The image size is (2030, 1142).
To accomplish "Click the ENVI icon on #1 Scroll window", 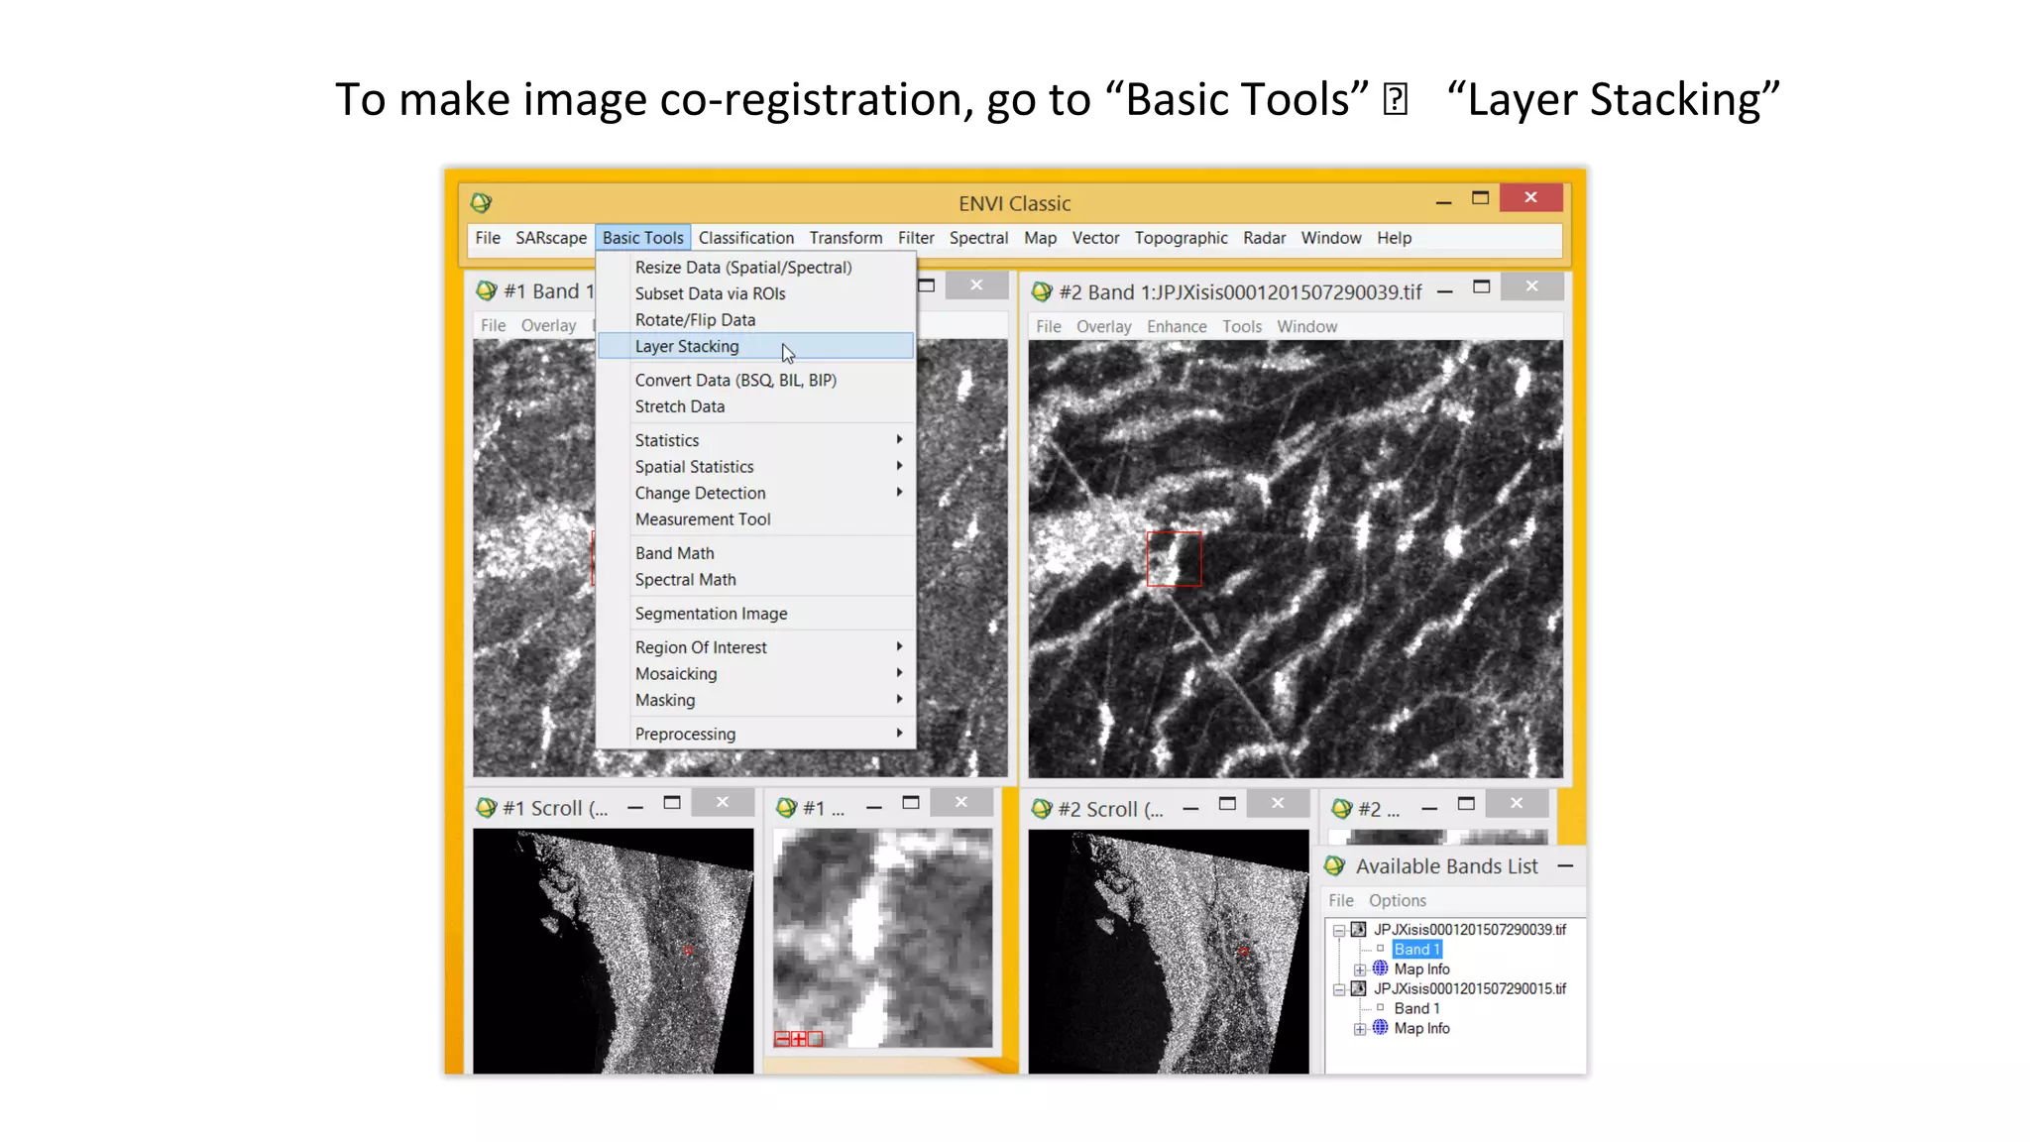I will coord(486,807).
